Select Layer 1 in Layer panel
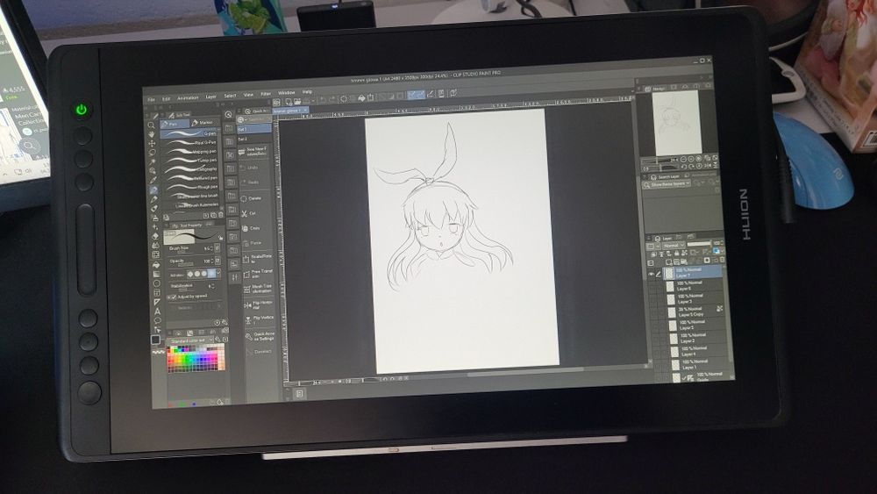 click(701, 364)
